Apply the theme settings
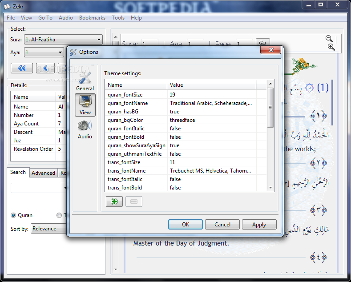 coord(259,225)
